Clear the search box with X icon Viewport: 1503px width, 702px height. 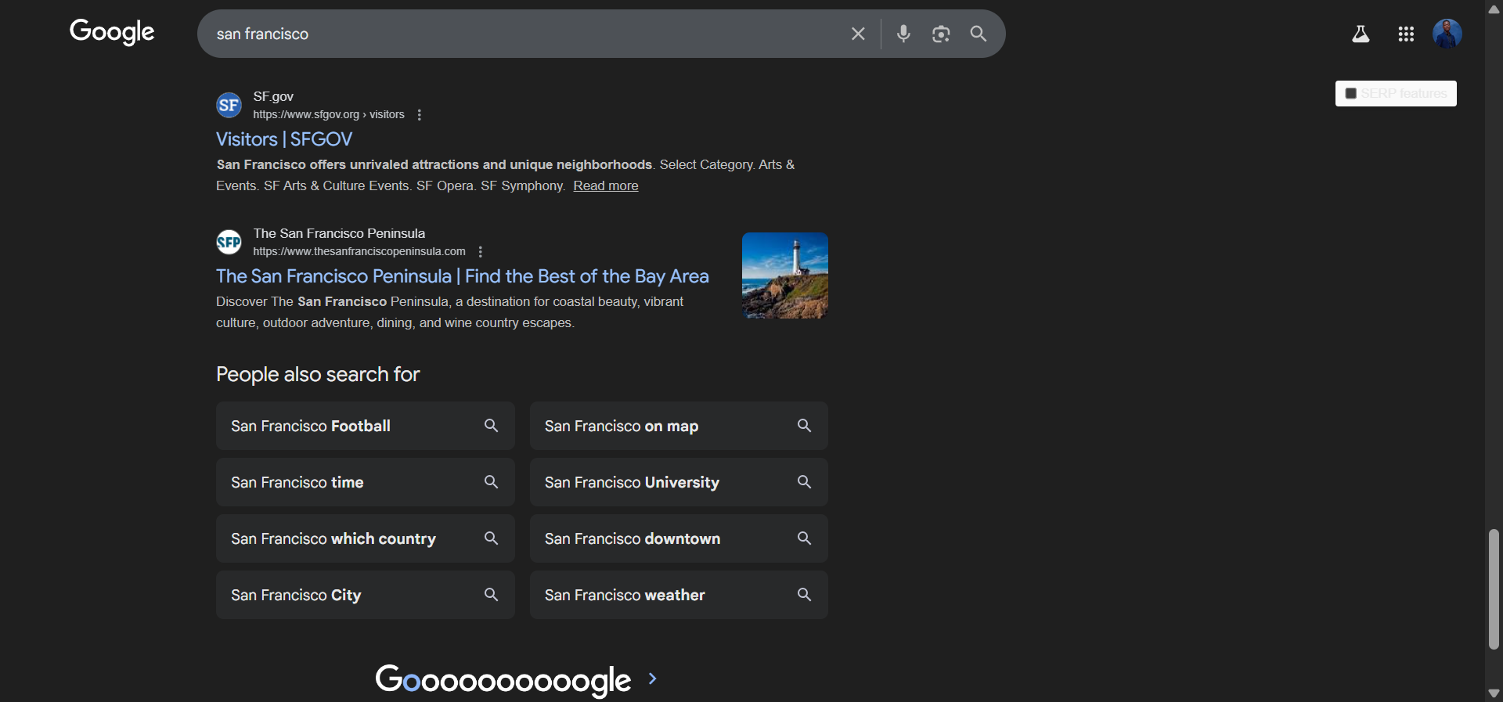pyautogui.click(x=858, y=34)
